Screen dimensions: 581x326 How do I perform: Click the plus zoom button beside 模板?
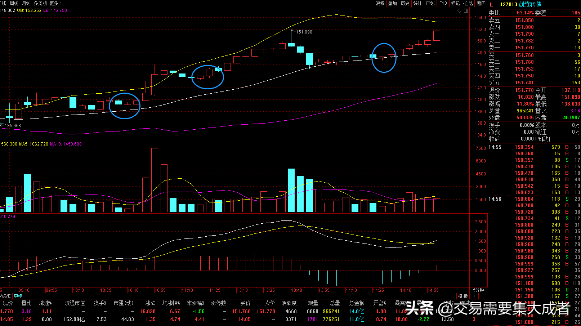[475, 296]
